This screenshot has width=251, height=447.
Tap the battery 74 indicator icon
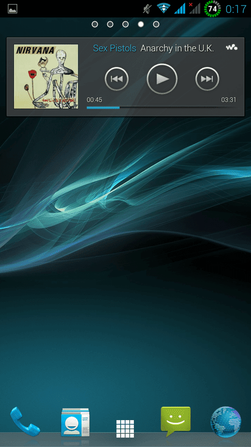click(212, 8)
